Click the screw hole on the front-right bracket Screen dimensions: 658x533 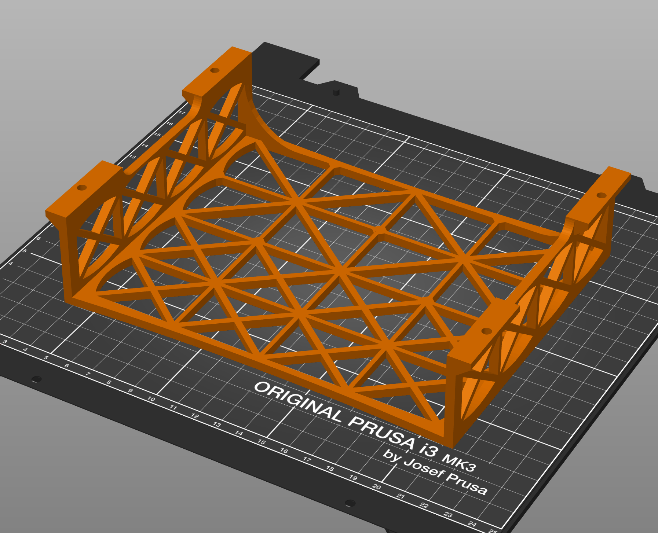487,331
